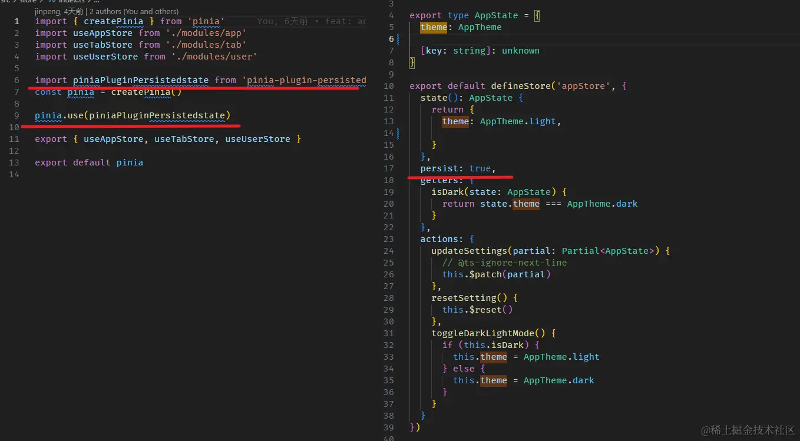
Task: Click 'export default pinia' line
Action: point(89,163)
